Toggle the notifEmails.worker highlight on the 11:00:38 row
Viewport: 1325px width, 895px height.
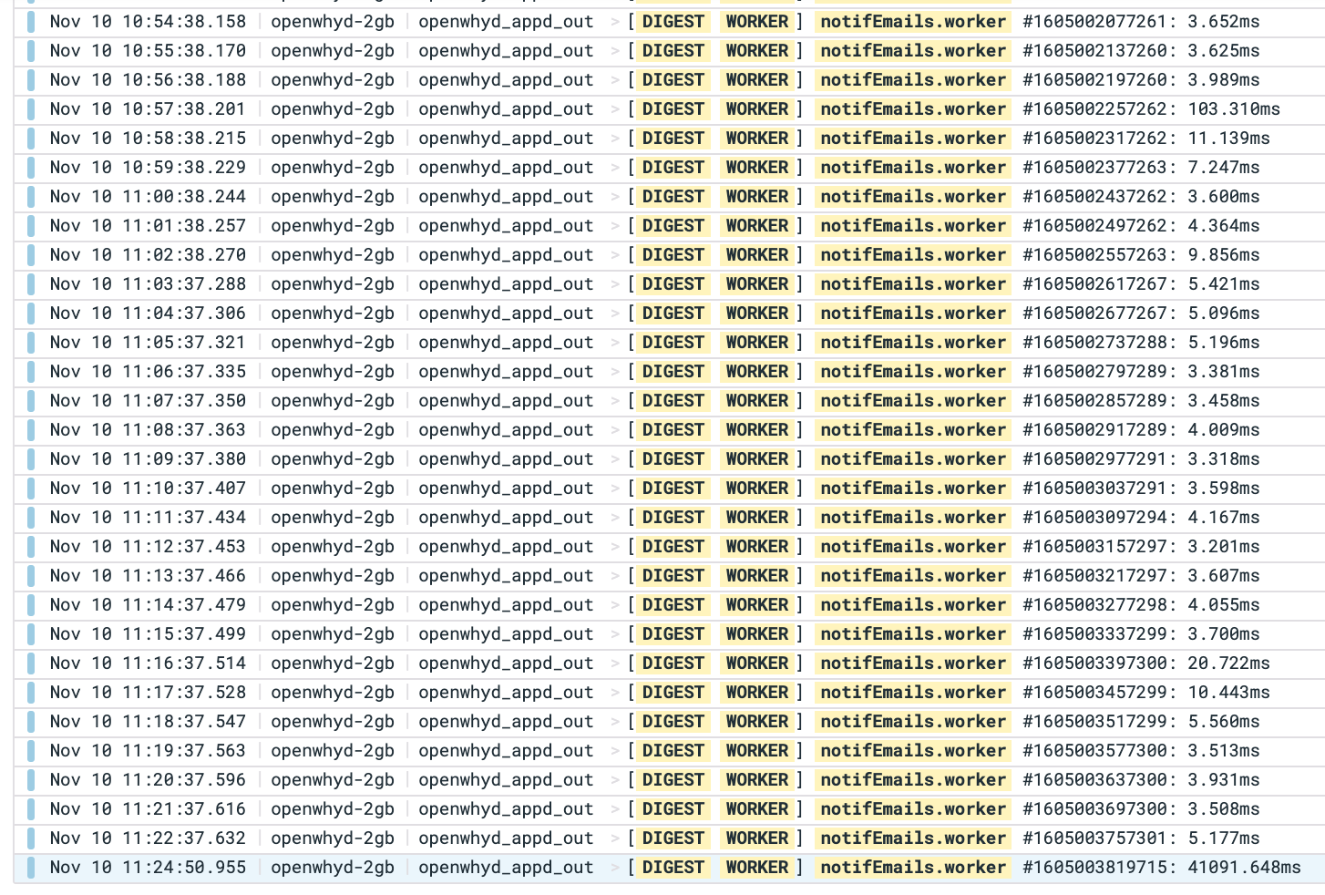(912, 196)
